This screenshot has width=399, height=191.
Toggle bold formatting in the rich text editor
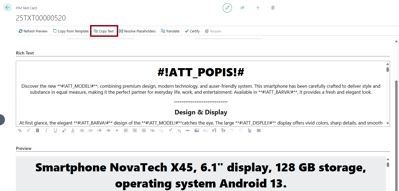(37, 130)
